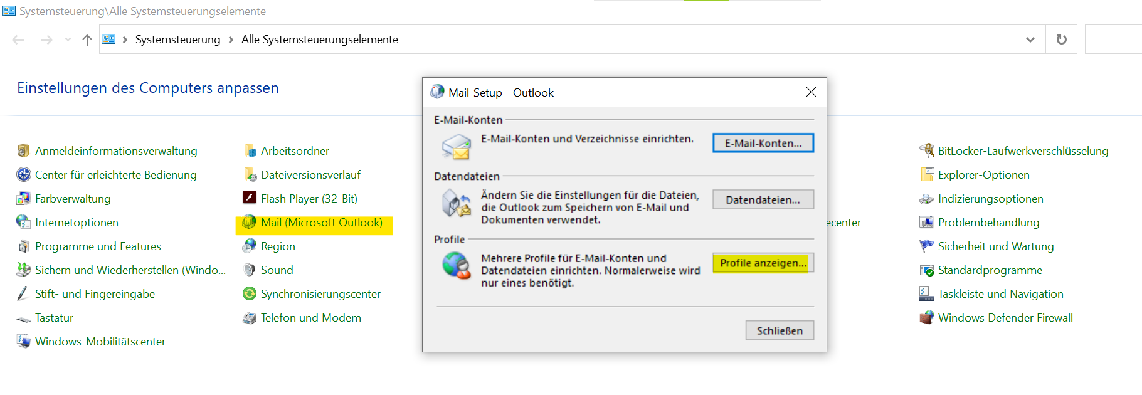Click the Dateiversionsverlauf icon
1142x395 pixels.
pyautogui.click(x=250, y=175)
